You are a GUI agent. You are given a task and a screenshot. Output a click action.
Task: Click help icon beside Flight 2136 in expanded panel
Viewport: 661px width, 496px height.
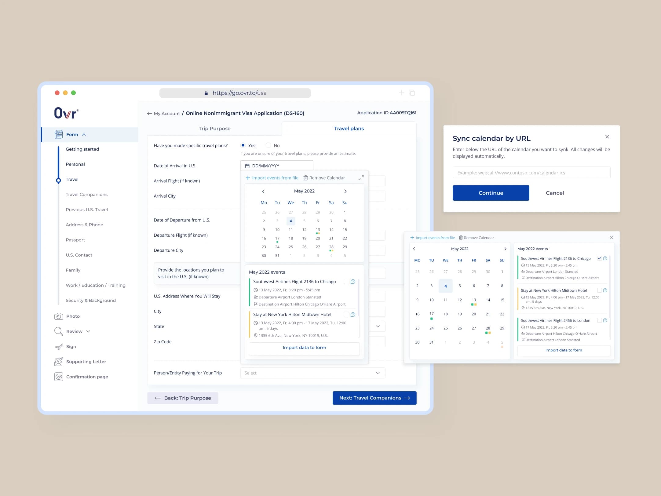coord(605,258)
